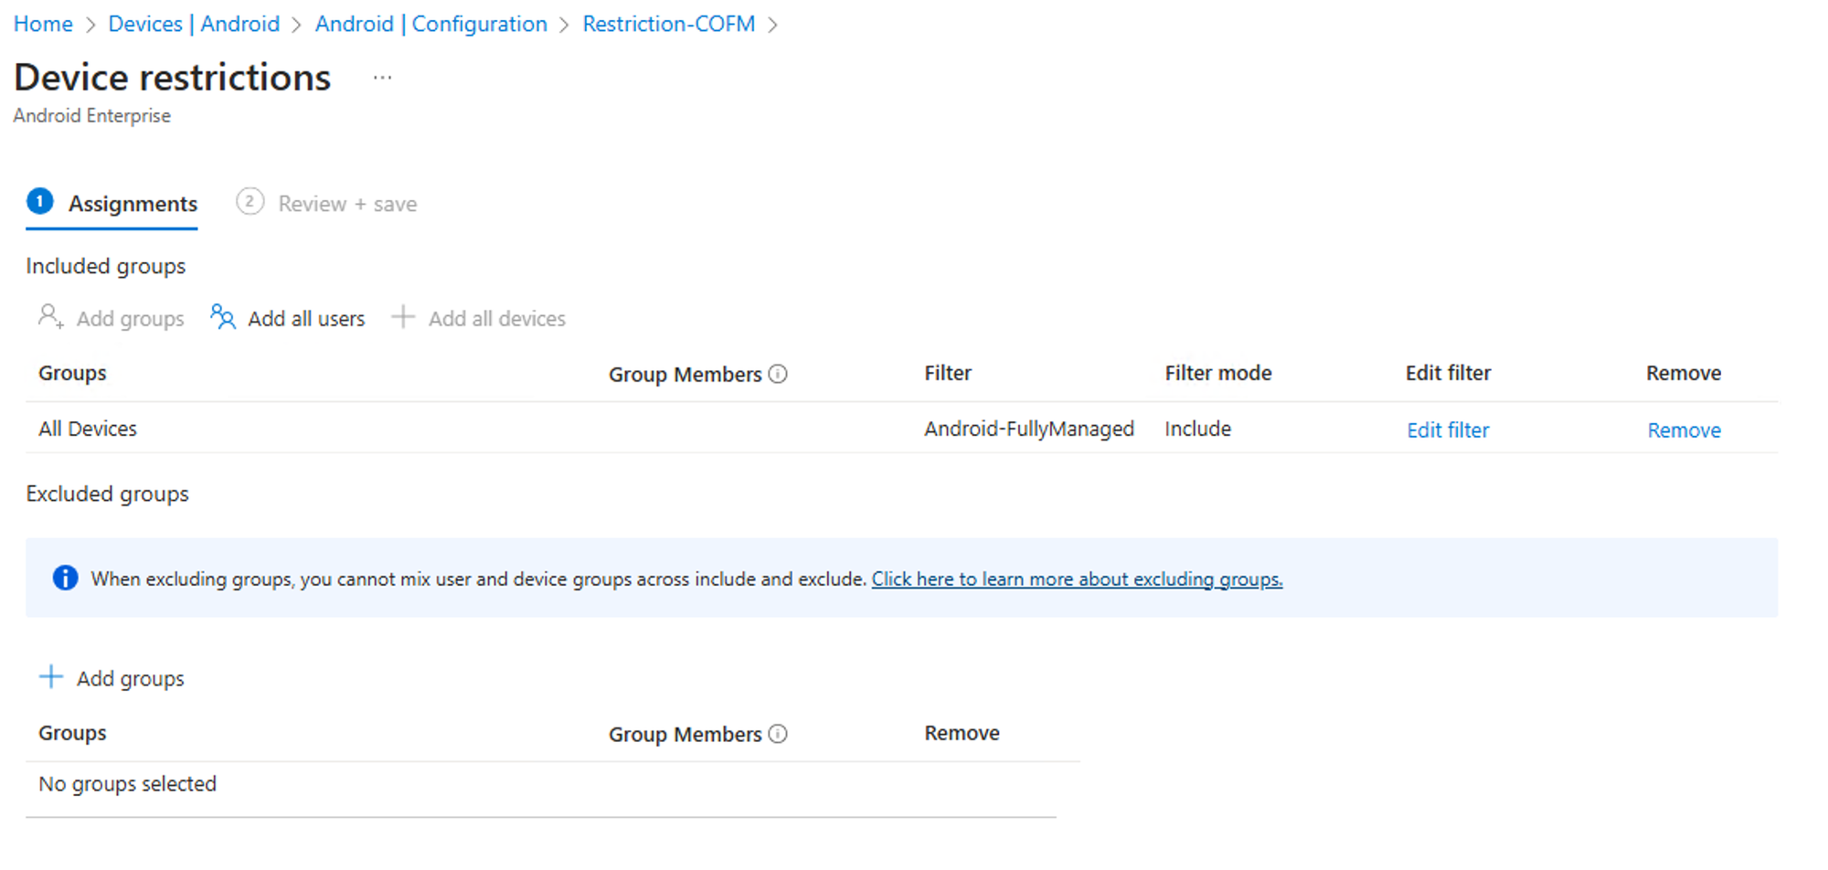Select the Assignments tab
Viewport: 1828px width, 870px height.
click(112, 203)
